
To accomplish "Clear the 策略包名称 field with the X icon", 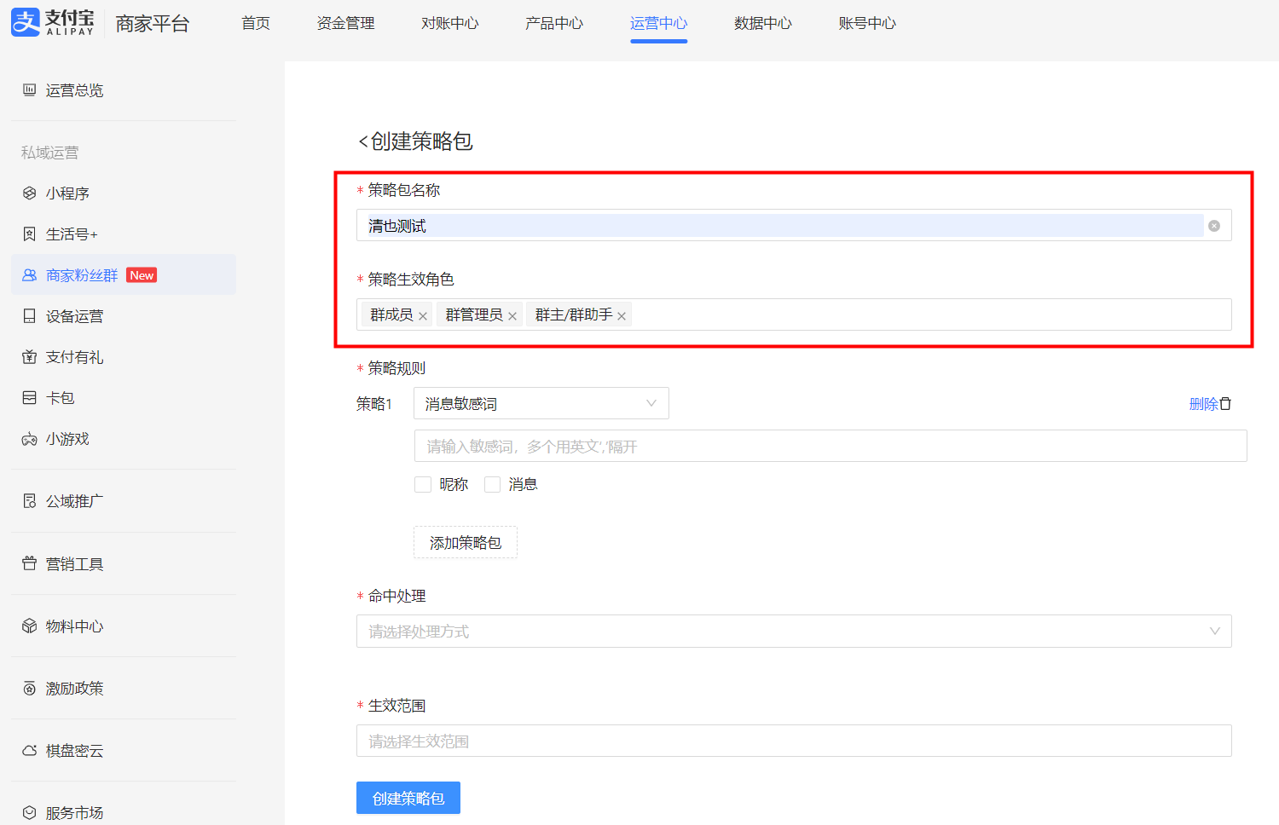I will (x=1214, y=226).
